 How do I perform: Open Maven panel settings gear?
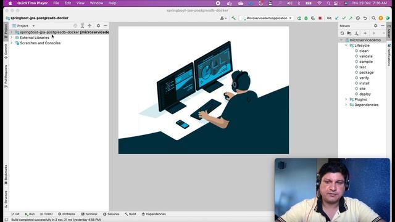click(376, 26)
